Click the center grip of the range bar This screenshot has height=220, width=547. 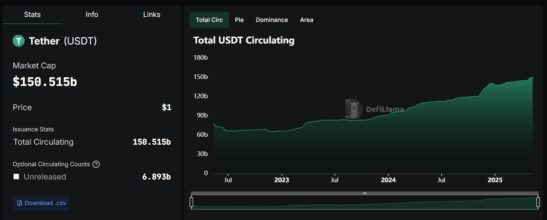point(365,193)
